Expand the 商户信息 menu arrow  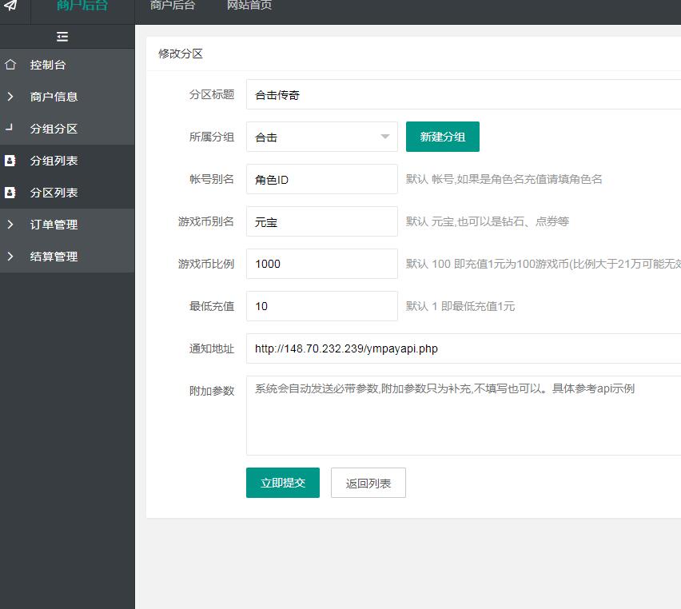pyautogui.click(x=10, y=97)
